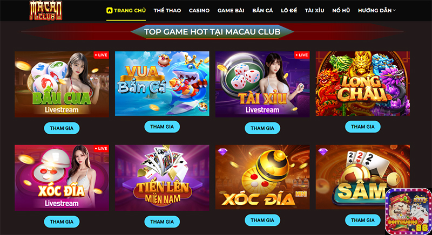Viewport: 432px width, 235px height.
Task: Click Tham Gia under Bầu Cua Livestream
Action: (62, 128)
